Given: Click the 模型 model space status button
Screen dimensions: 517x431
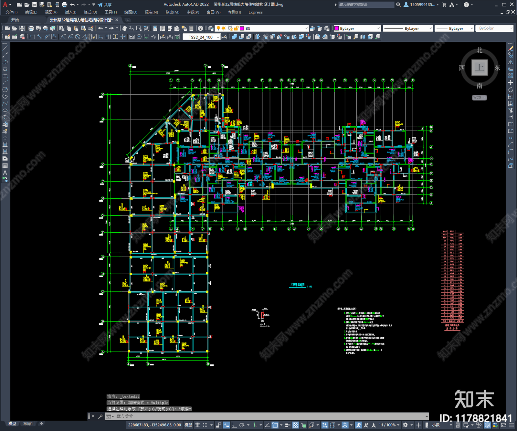Looking at the screenshot, I should click(x=188, y=425).
